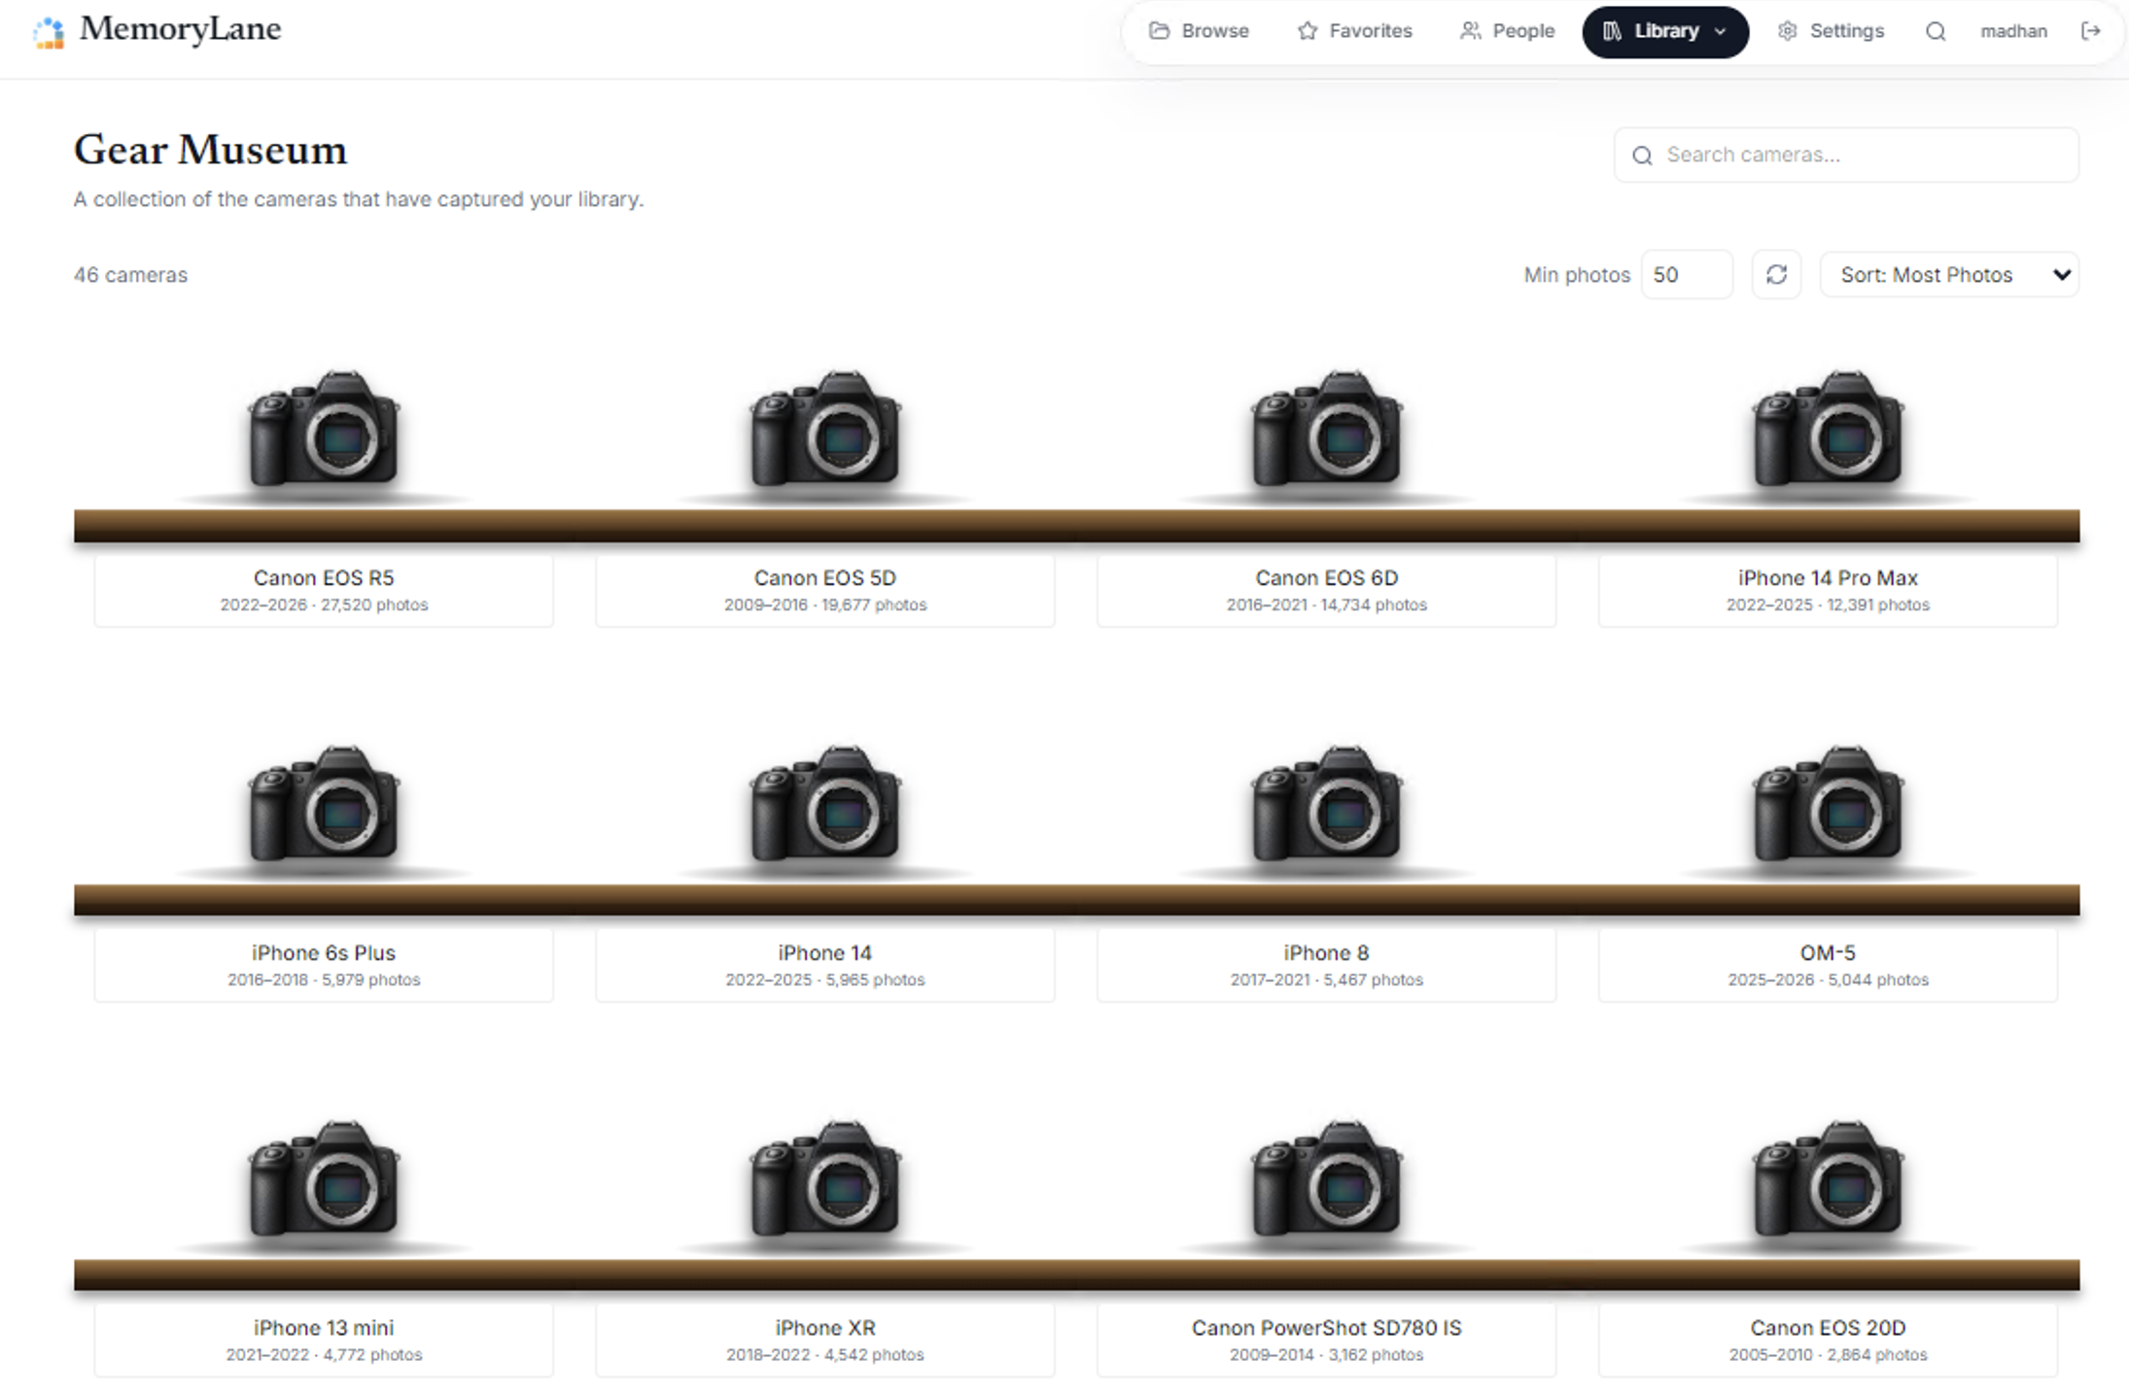Click the Settings gear icon
The width and height of the screenshot is (2129, 1390).
[1788, 31]
